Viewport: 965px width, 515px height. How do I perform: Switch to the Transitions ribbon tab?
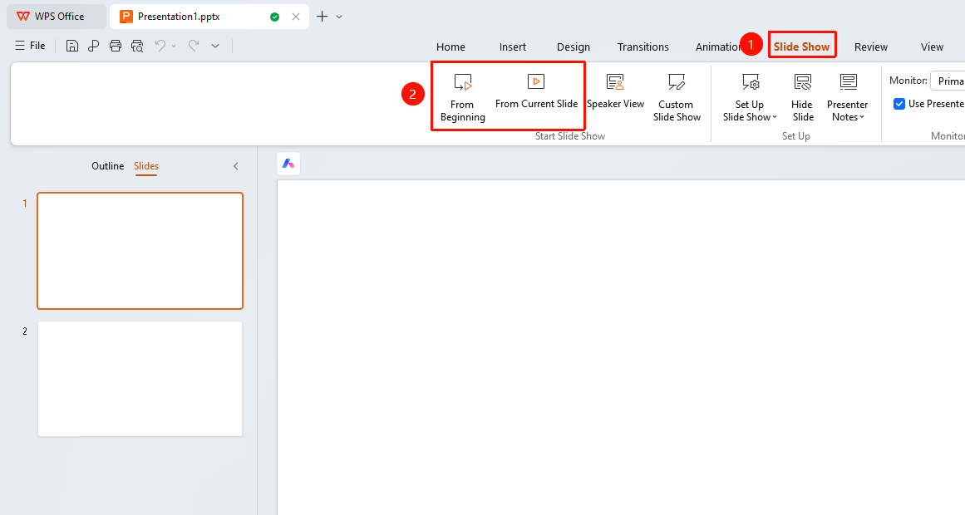643,47
